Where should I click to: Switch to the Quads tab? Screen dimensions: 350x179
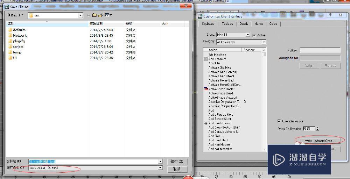point(244,24)
